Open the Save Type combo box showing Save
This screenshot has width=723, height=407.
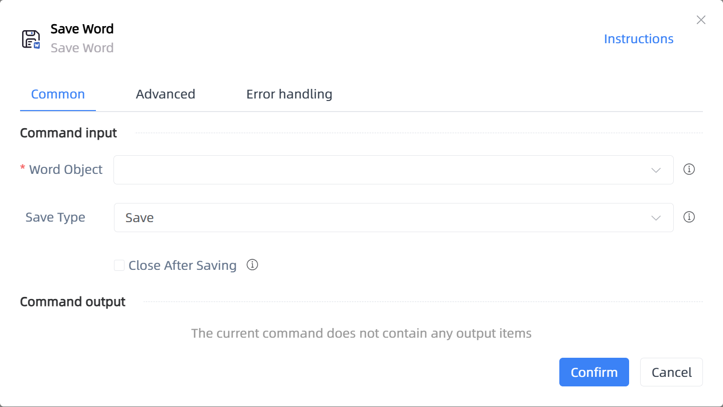coord(394,218)
